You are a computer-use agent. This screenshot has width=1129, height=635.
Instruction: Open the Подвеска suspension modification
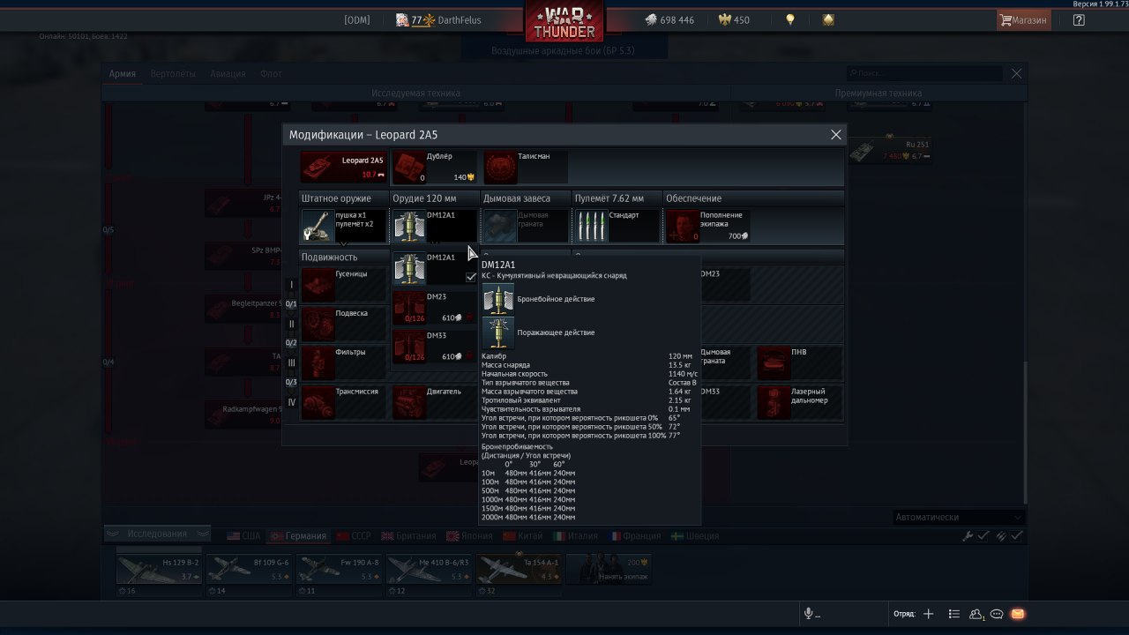click(344, 325)
